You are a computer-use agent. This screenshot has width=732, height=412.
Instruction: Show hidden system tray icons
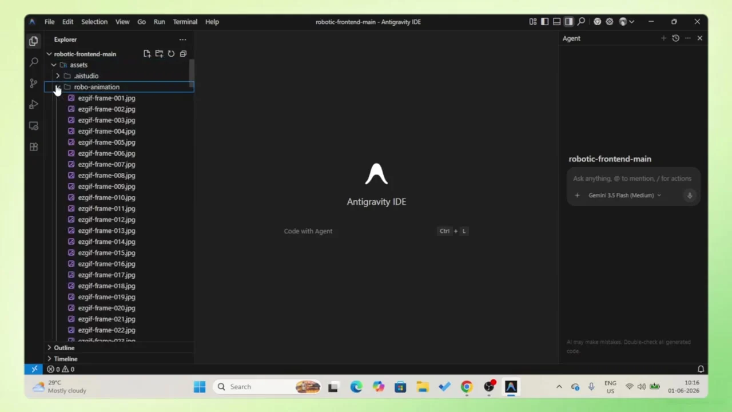559,387
